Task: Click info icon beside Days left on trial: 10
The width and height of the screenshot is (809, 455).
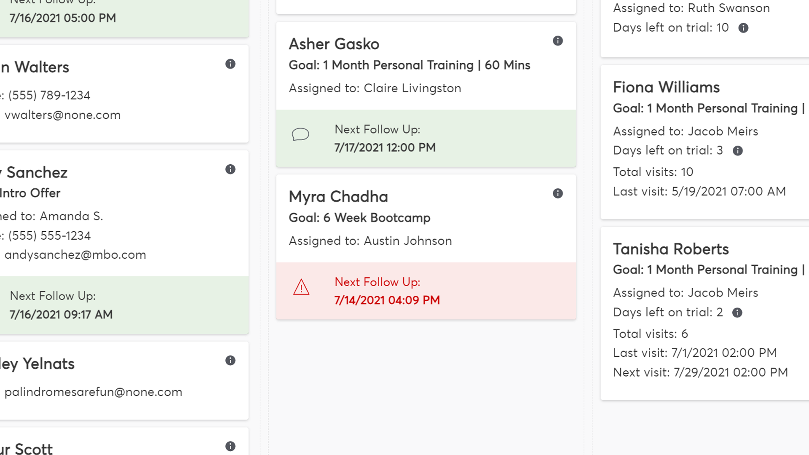Action: (x=743, y=28)
